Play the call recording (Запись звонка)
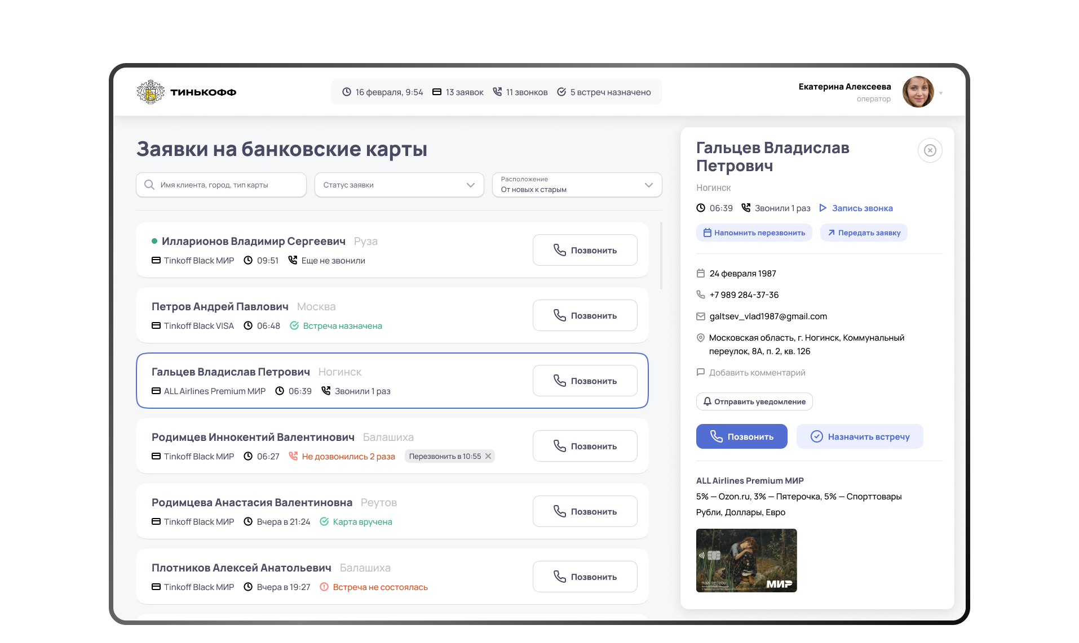Image resolution: width=1079 pixels, height=643 pixels. click(856, 208)
